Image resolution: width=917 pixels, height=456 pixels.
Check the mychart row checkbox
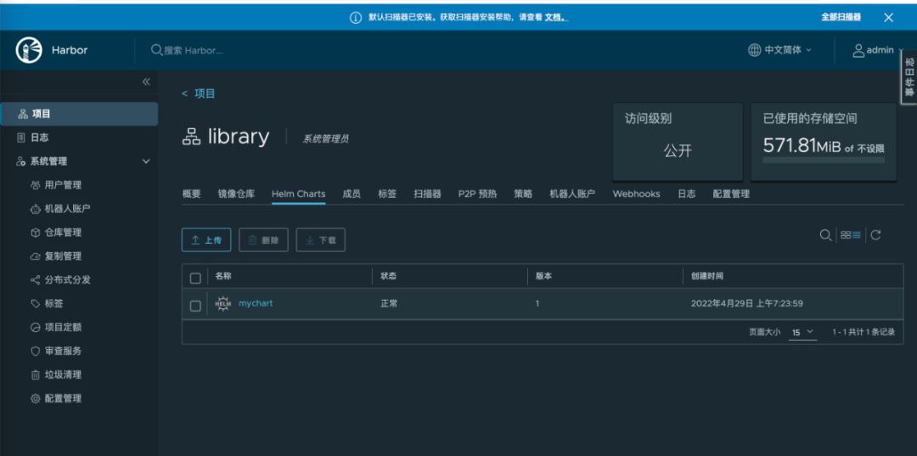(195, 306)
